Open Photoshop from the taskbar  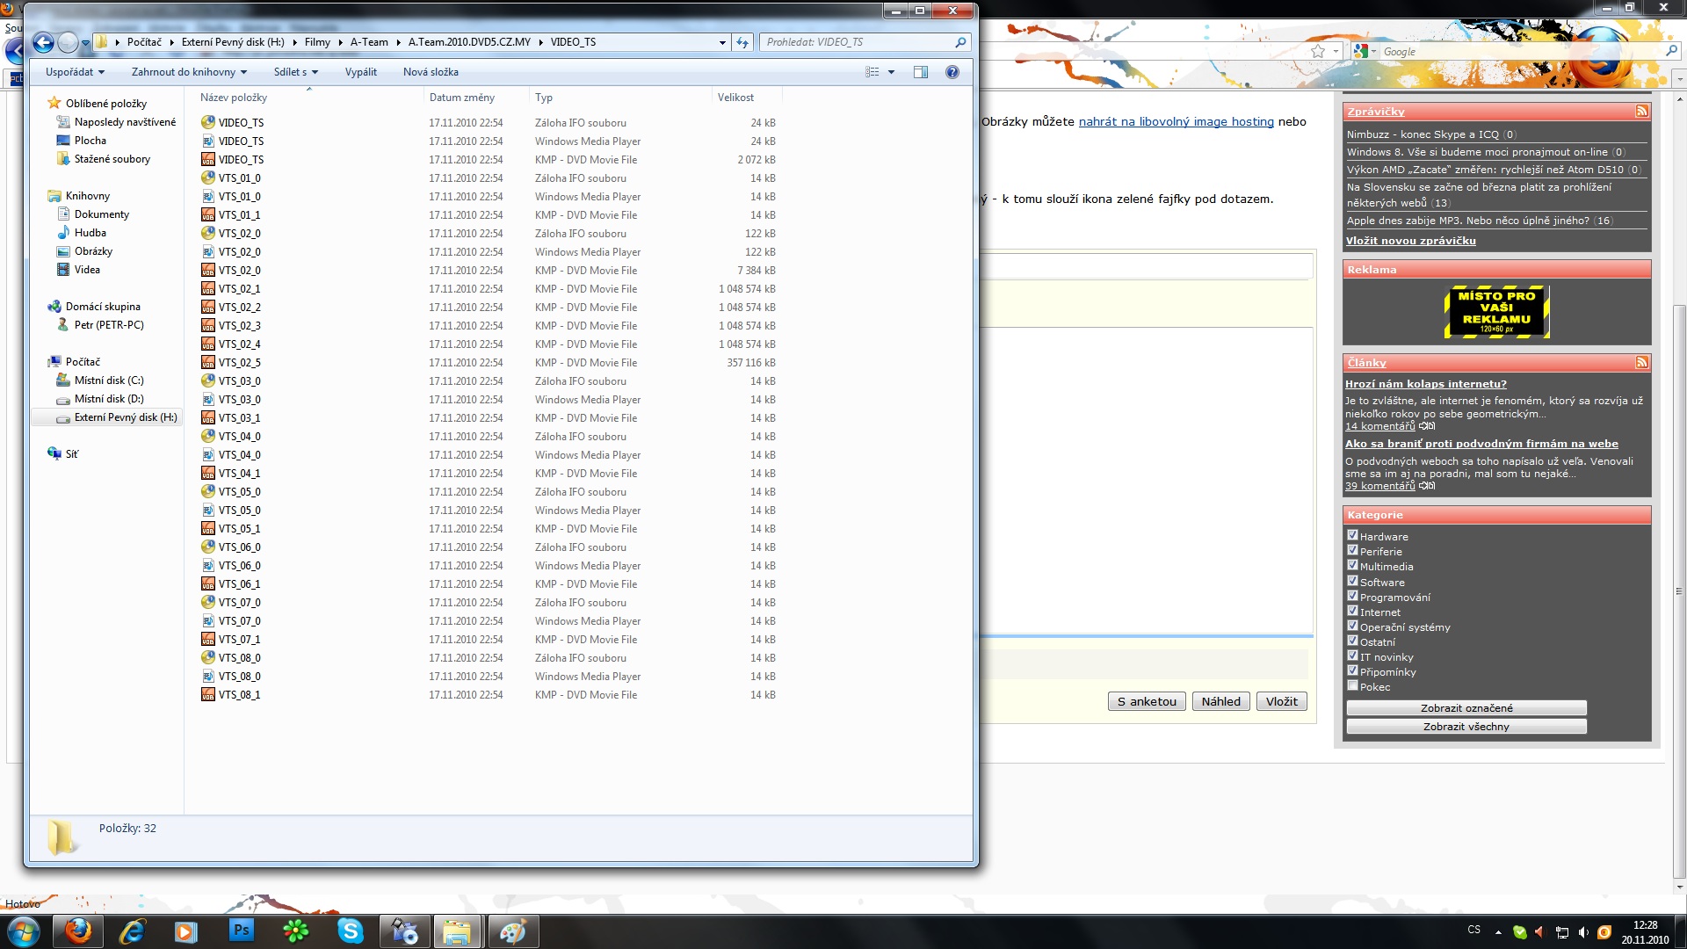241,931
